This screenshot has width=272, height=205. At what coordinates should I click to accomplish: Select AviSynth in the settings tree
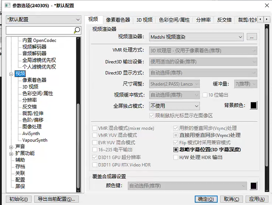pyautogui.click(x=31, y=134)
